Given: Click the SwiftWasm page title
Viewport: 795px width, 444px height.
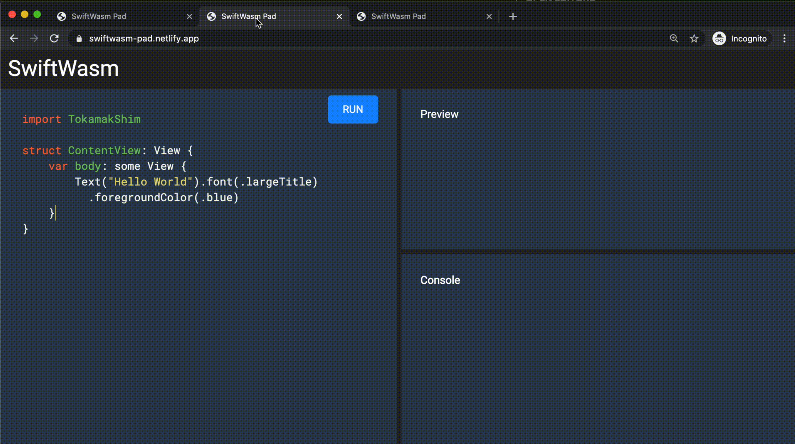Looking at the screenshot, I should point(64,68).
